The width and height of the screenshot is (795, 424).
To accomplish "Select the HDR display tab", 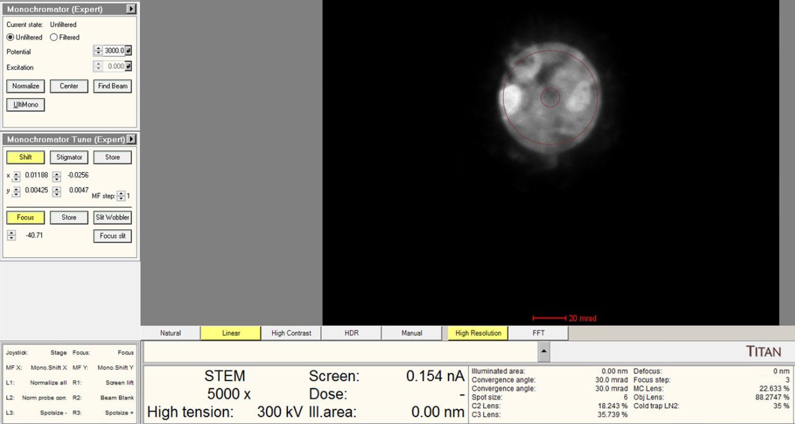I will point(351,333).
